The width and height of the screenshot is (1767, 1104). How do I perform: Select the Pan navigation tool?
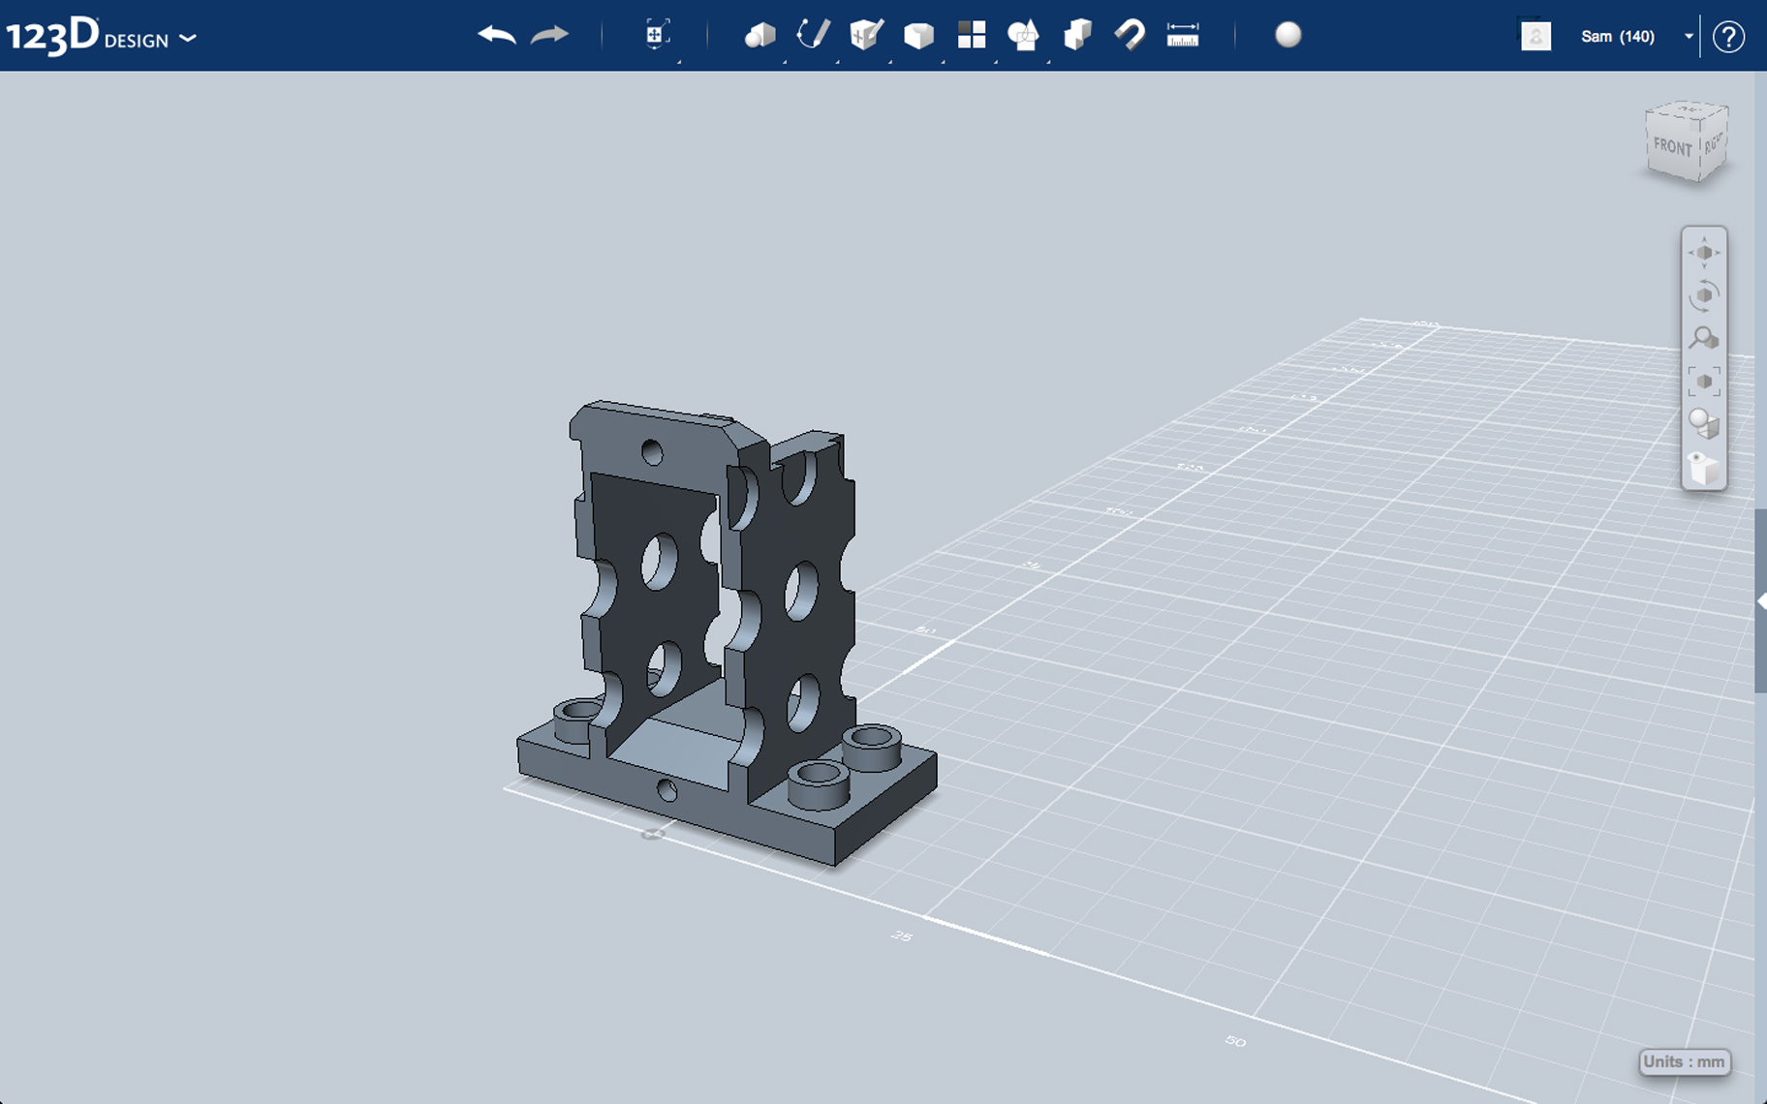[x=1704, y=253]
